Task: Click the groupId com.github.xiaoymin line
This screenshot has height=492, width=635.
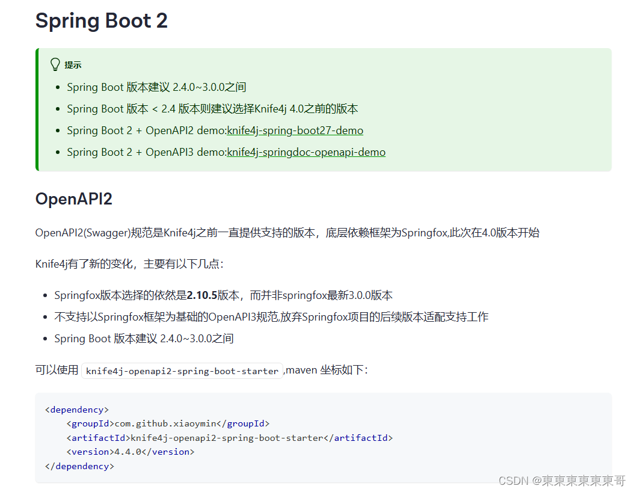Action: (x=168, y=423)
